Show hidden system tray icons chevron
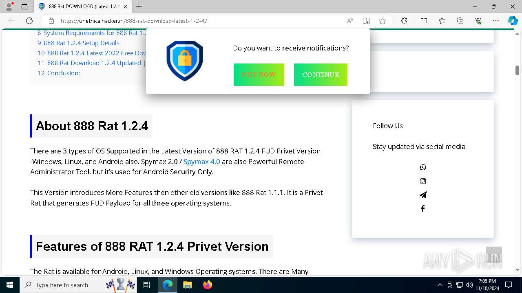This screenshot has height=293, width=522. [440, 285]
